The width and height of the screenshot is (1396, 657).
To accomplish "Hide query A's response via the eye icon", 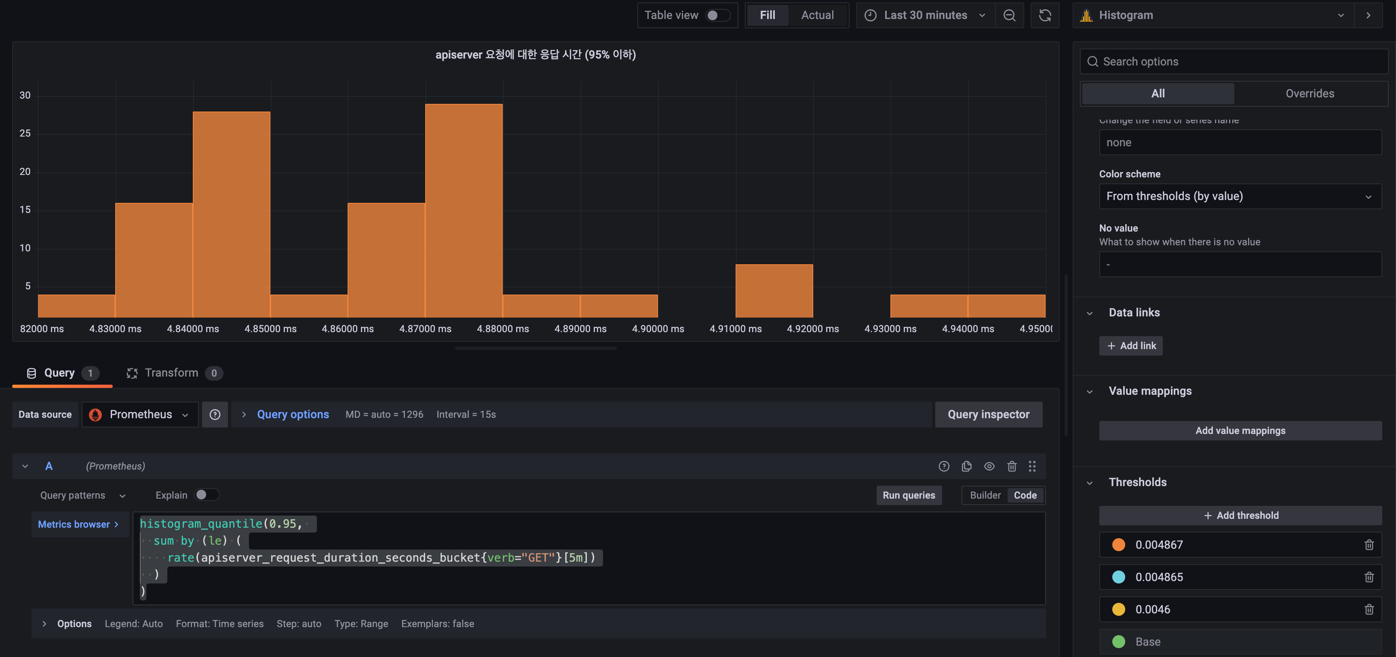I will (x=989, y=466).
